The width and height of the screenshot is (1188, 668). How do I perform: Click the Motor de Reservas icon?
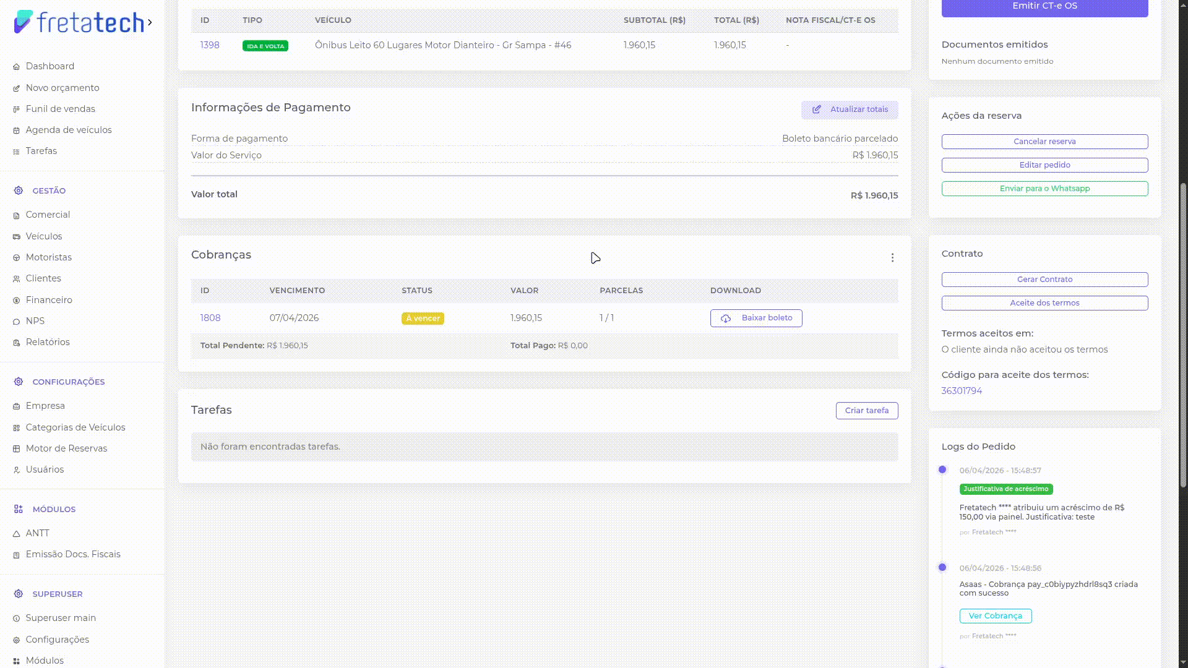pyautogui.click(x=17, y=449)
